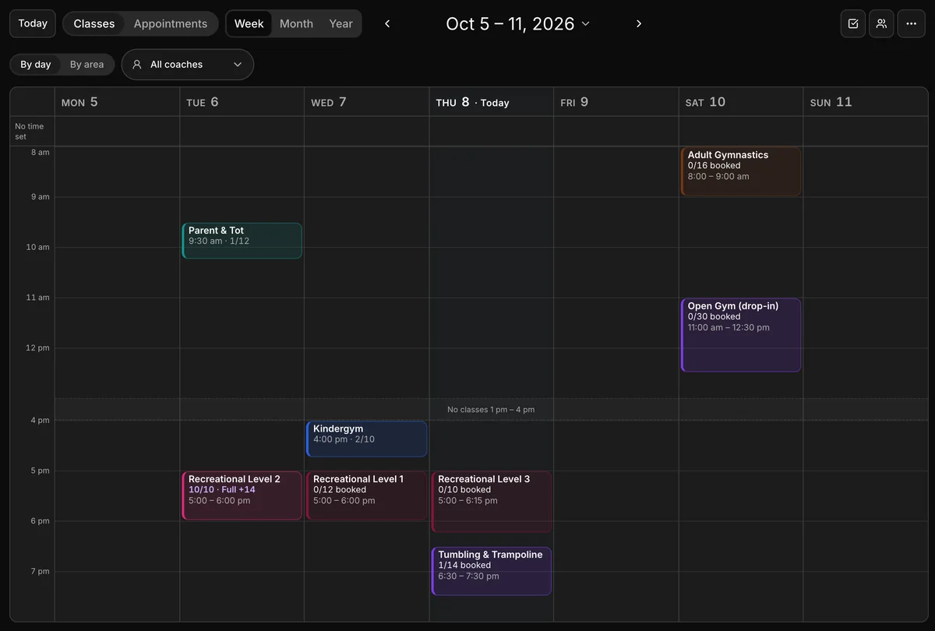The width and height of the screenshot is (935, 631).
Task: Select the Month calendar range
Action: click(x=296, y=23)
